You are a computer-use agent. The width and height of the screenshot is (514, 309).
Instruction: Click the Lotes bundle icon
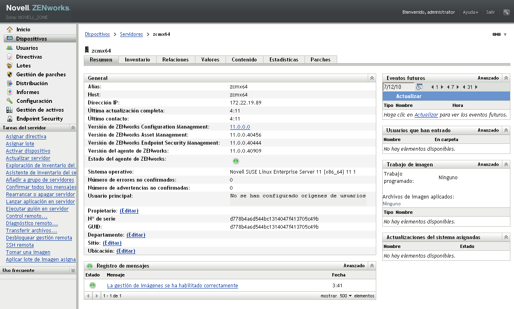click(x=10, y=65)
